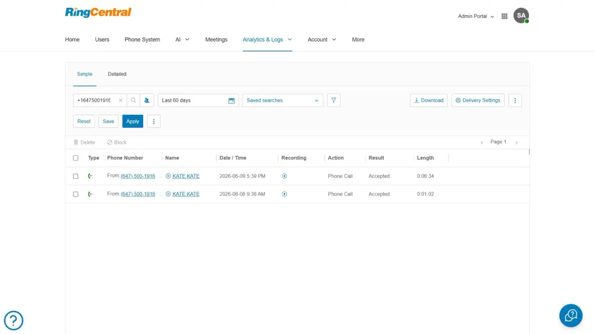Expand the Account menu dropdown
The width and height of the screenshot is (595, 334).
(x=322, y=39)
